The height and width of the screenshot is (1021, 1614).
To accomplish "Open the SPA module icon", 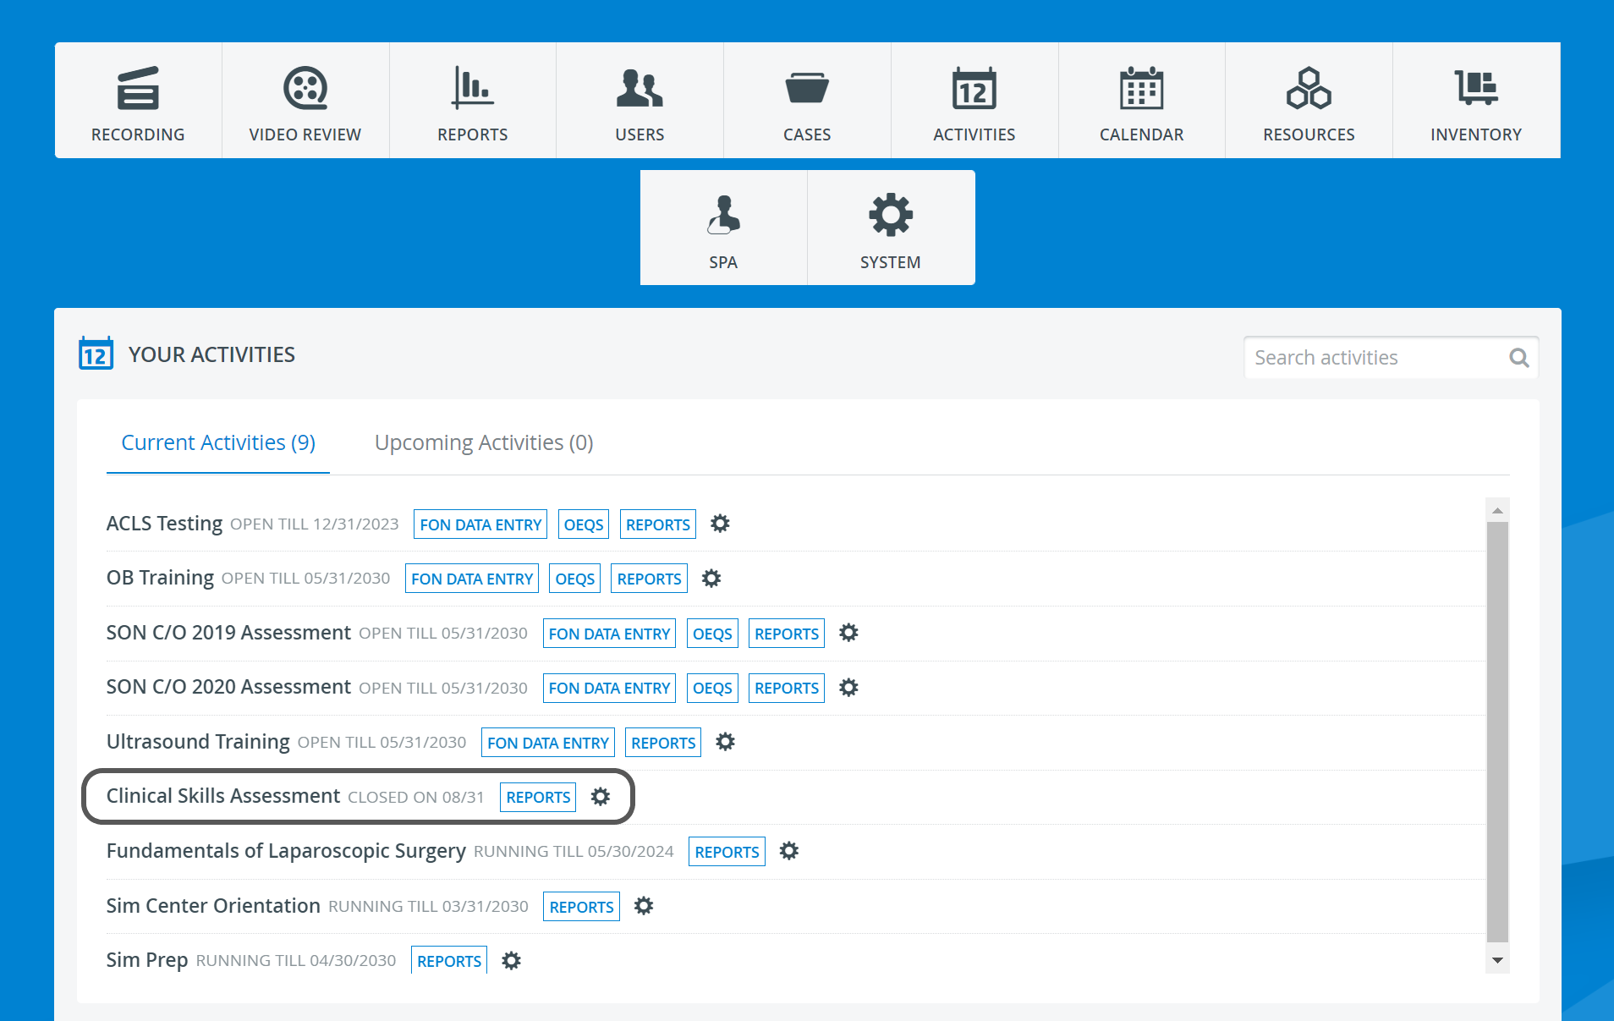I will (x=723, y=215).
